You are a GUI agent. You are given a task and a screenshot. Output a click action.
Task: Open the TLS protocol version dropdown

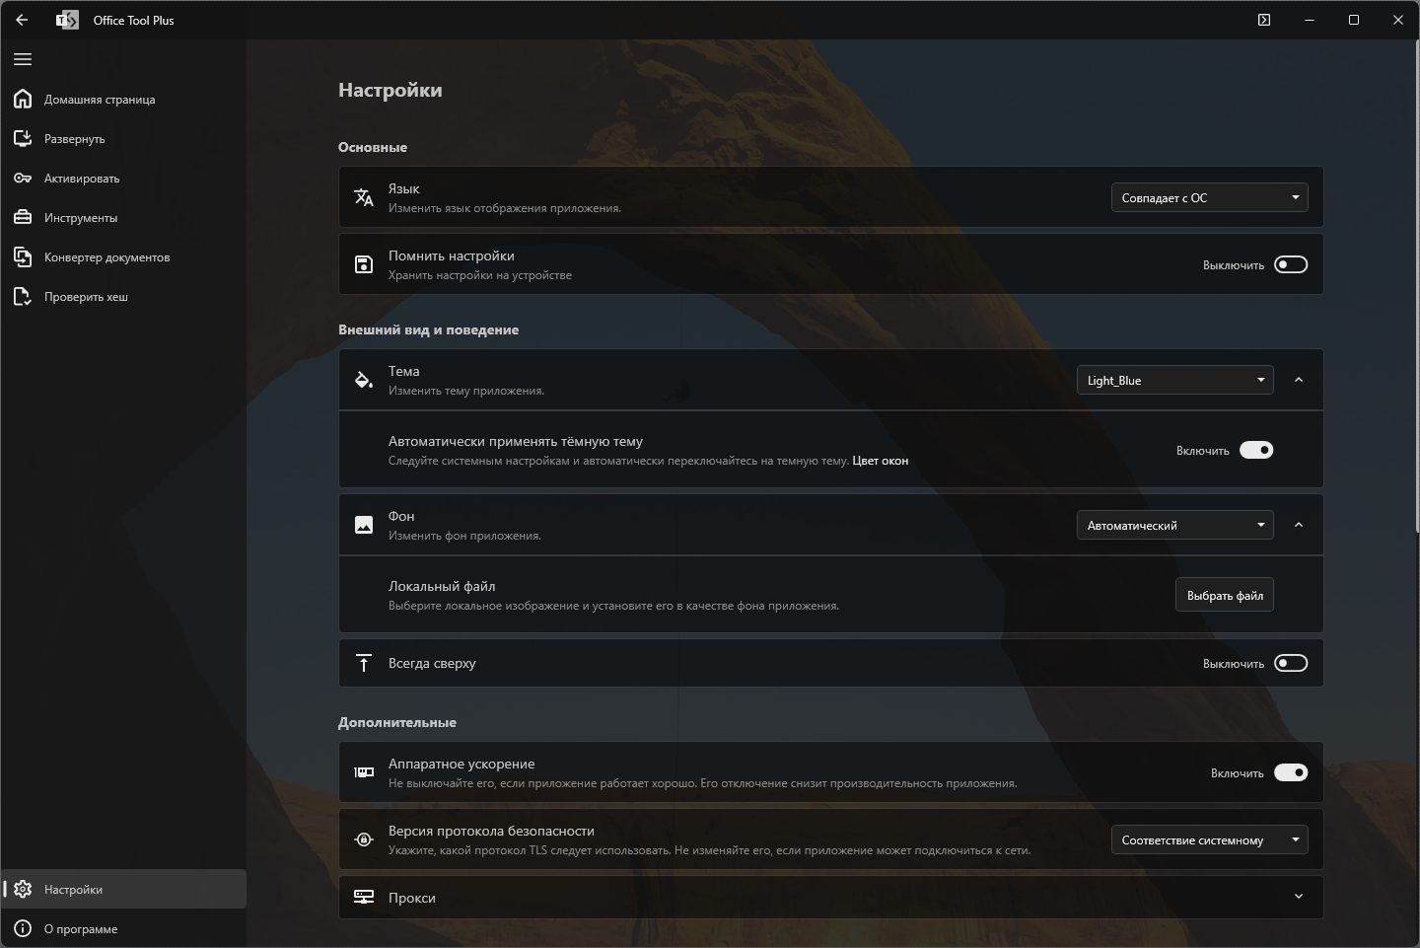pos(1209,839)
